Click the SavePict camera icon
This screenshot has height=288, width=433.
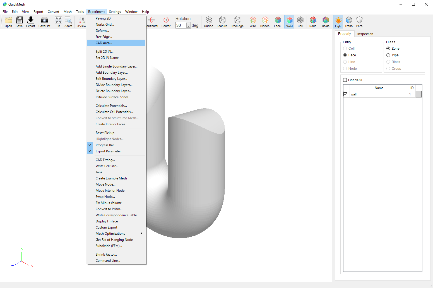click(44, 22)
